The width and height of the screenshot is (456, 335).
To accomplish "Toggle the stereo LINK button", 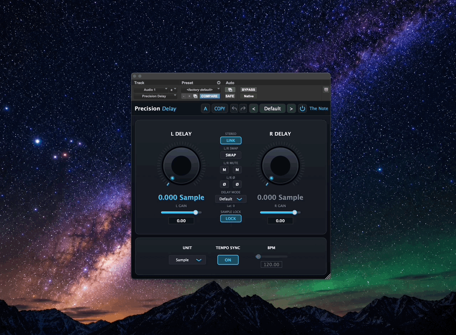I will click(x=231, y=140).
